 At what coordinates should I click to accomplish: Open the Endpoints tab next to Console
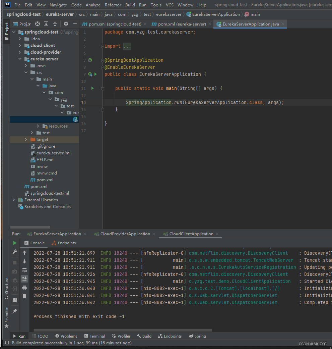point(64,243)
